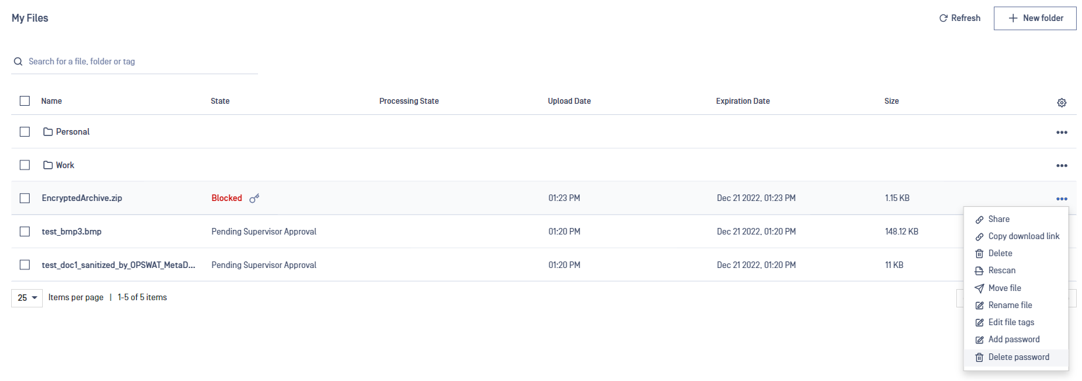Tick the checkbox for EncryptedArchive.zip
The image size is (1082, 381).
tap(25, 198)
